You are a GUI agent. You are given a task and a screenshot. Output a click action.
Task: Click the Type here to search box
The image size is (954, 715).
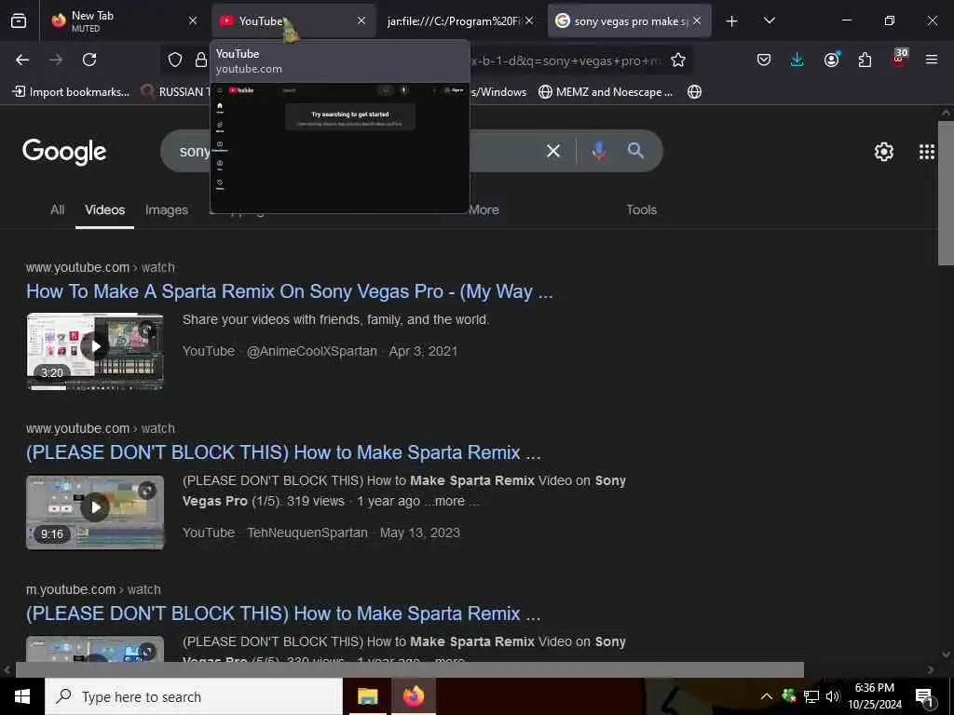click(194, 696)
